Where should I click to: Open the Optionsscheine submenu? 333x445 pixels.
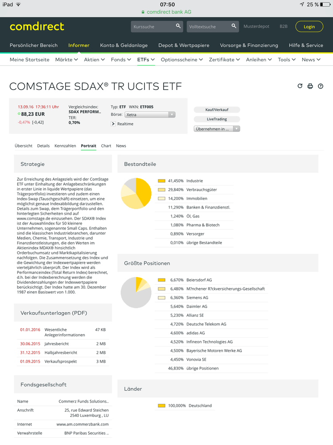181,59
